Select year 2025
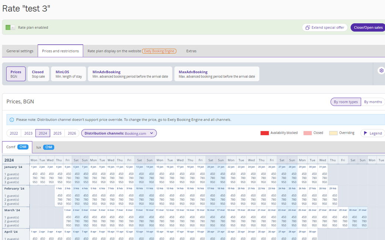This screenshot has width=385, height=240. (x=57, y=133)
